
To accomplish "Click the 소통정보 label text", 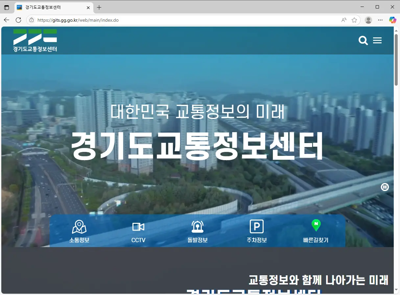I will coord(79,240).
